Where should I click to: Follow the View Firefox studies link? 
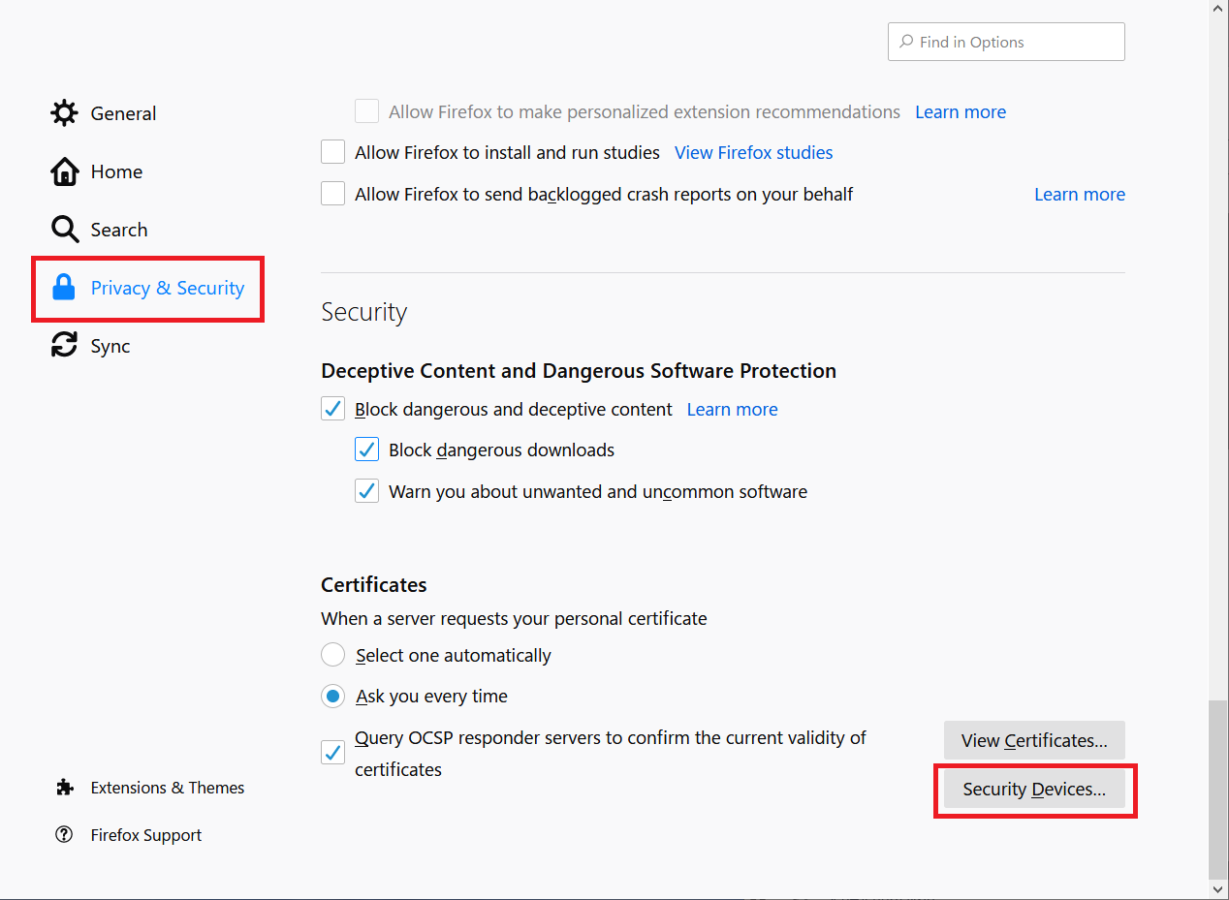click(753, 152)
